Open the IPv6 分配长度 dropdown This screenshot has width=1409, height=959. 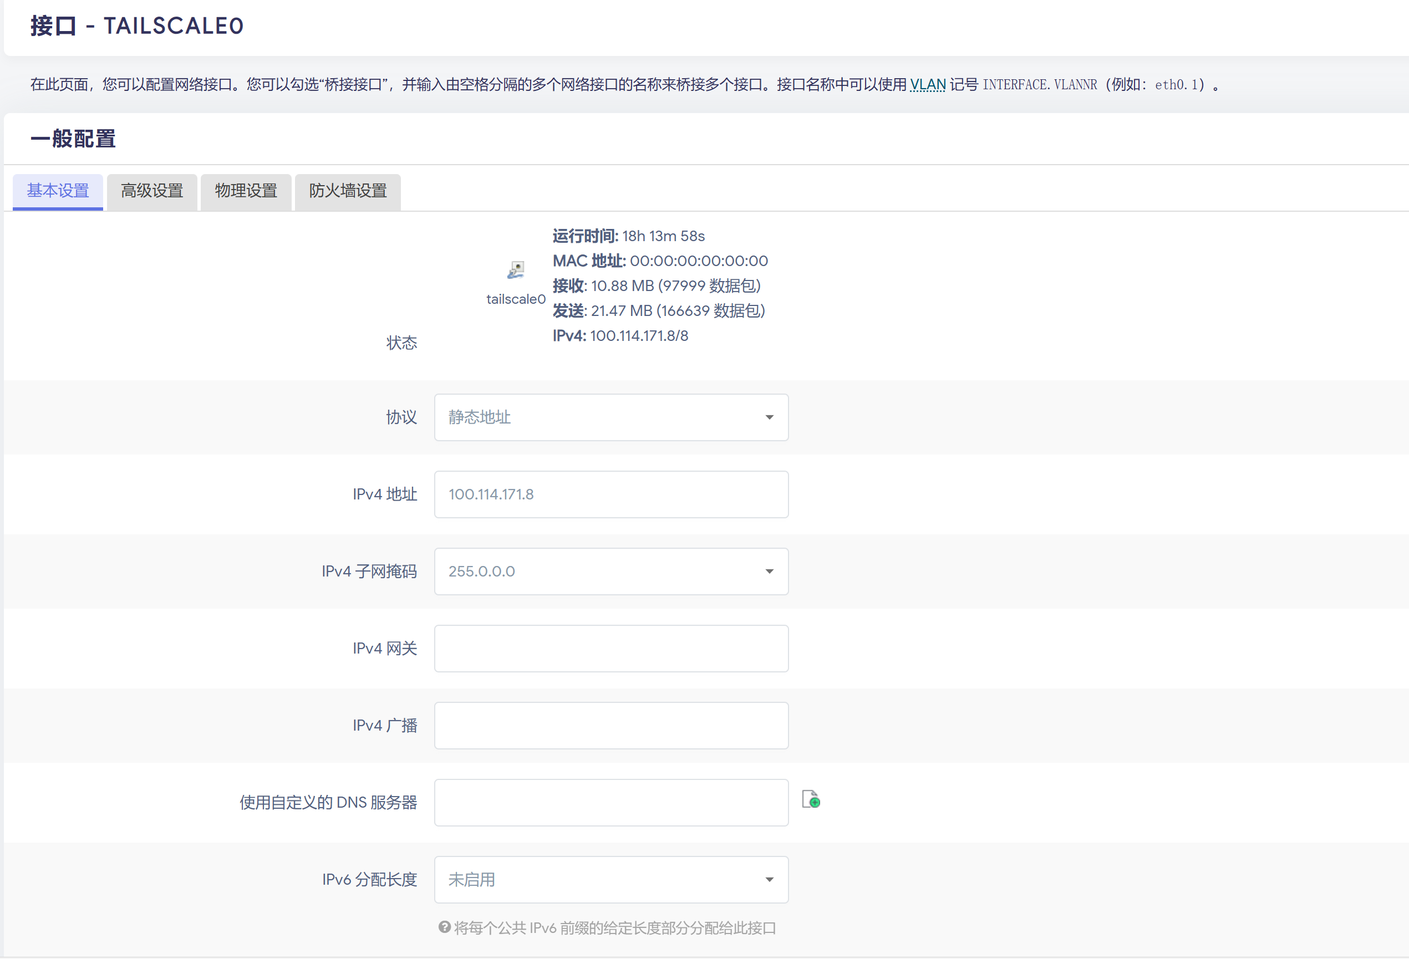click(x=611, y=879)
